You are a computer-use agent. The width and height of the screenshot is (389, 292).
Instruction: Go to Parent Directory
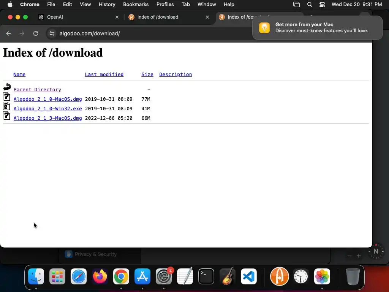coord(37,89)
